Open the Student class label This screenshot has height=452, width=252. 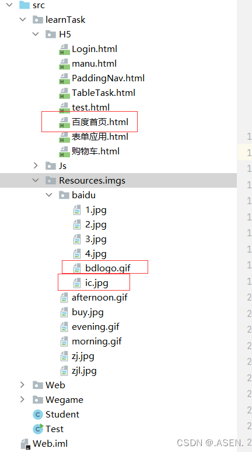(x=62, y=415)
